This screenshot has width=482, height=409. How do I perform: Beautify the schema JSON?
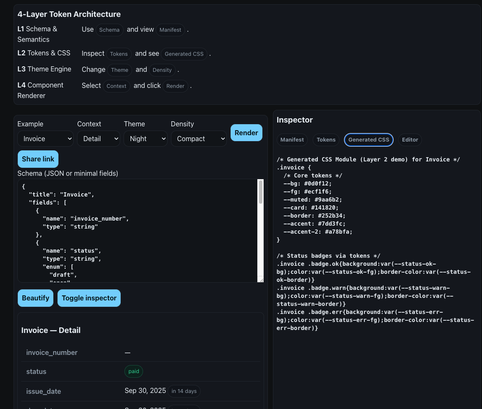click(x=36, y=298)
